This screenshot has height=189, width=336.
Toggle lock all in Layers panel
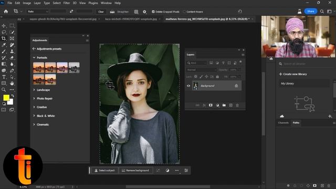click(x=217, y=77)
